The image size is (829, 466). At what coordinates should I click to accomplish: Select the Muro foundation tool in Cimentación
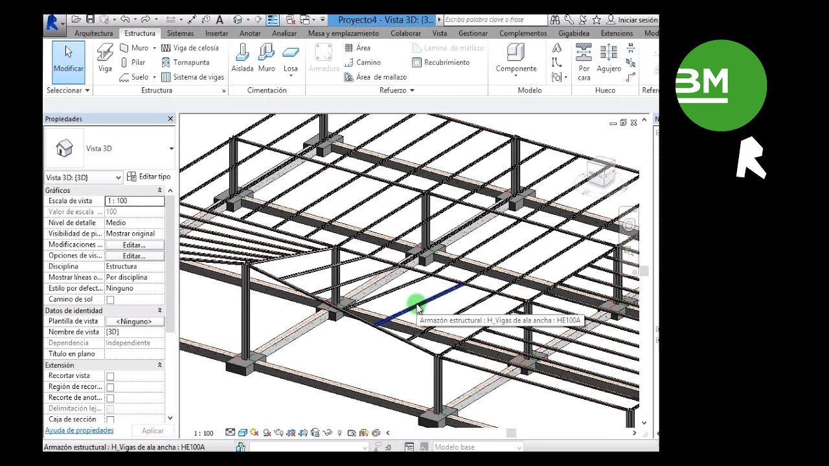click(x=266, y=58)
